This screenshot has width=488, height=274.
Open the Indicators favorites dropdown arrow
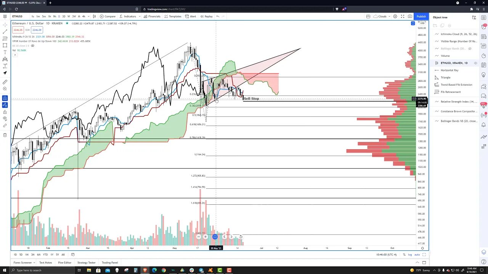click(139, 16)
